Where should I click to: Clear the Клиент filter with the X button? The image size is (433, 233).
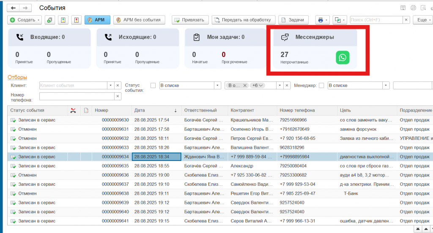point(118,86)
